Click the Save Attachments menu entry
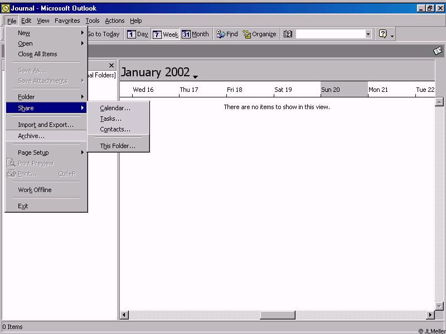The image size is (446, 334). pos(46,81)
